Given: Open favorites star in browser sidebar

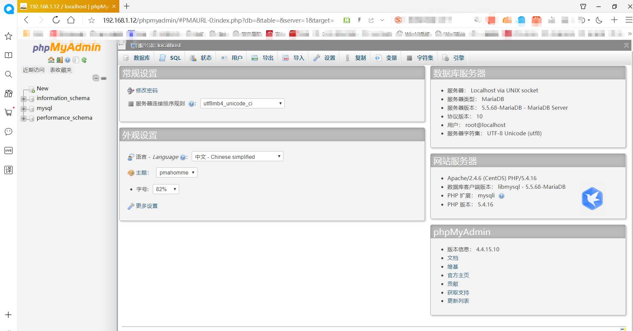Looking at the screenshot, I should (x=9, y=36).
